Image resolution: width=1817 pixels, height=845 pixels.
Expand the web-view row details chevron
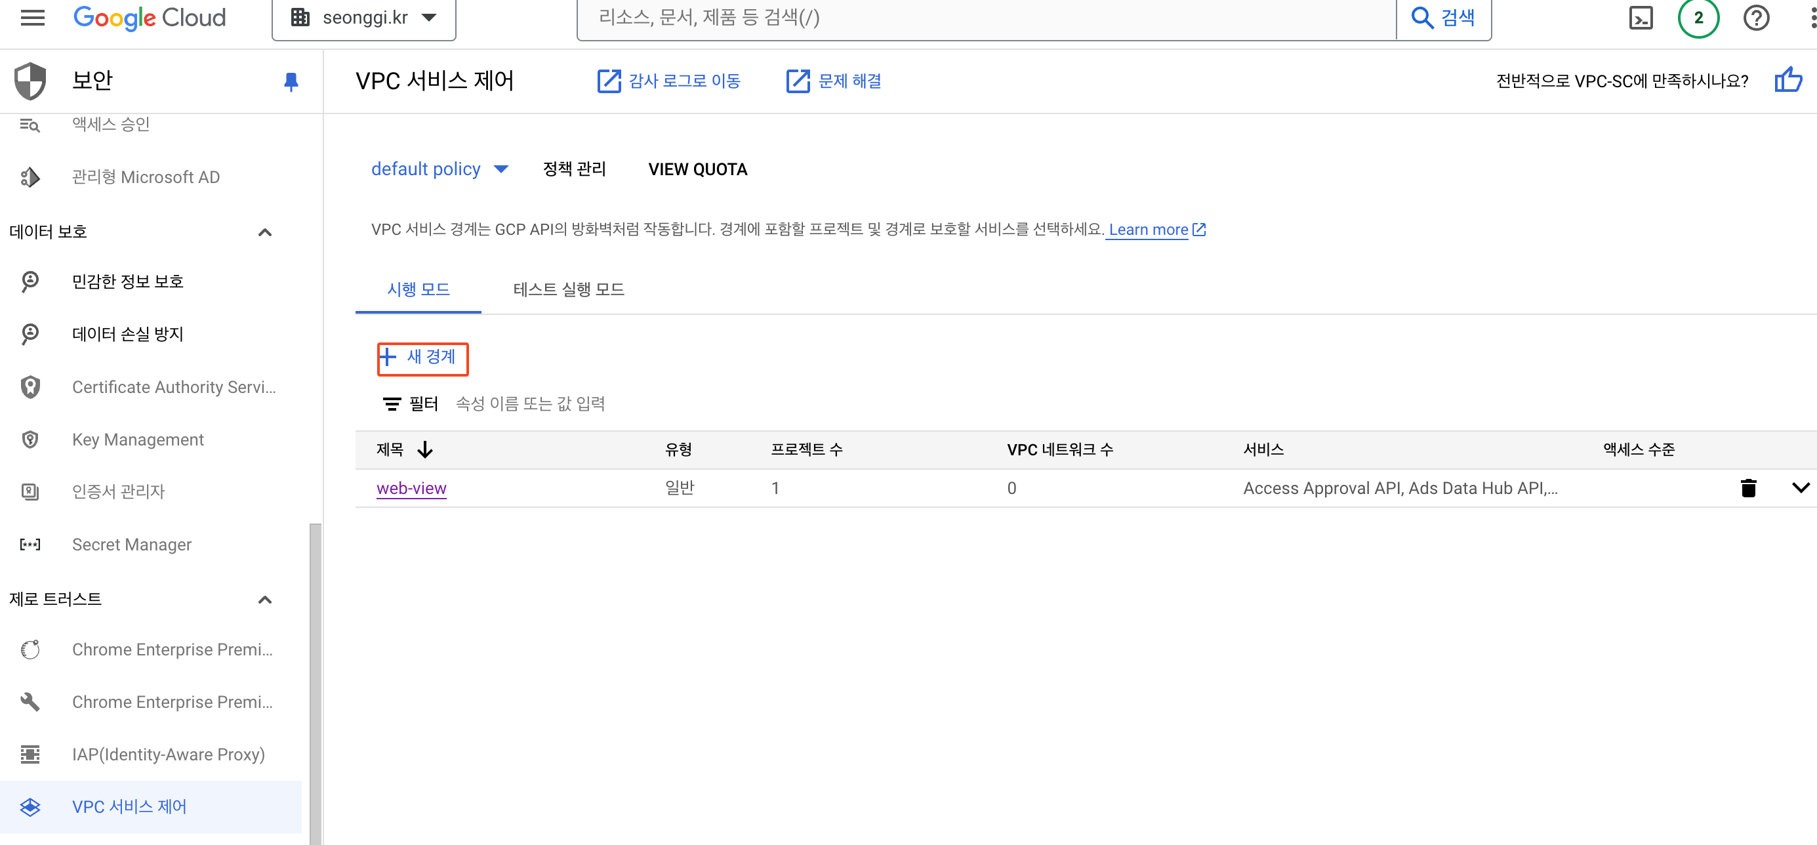[x=1800, y=488]
